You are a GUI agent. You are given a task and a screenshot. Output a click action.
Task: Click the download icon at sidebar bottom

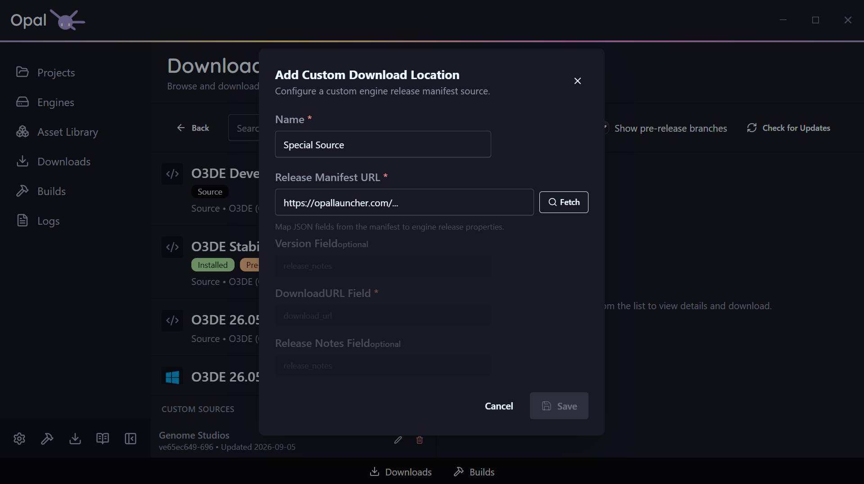[x=75, y=439]
